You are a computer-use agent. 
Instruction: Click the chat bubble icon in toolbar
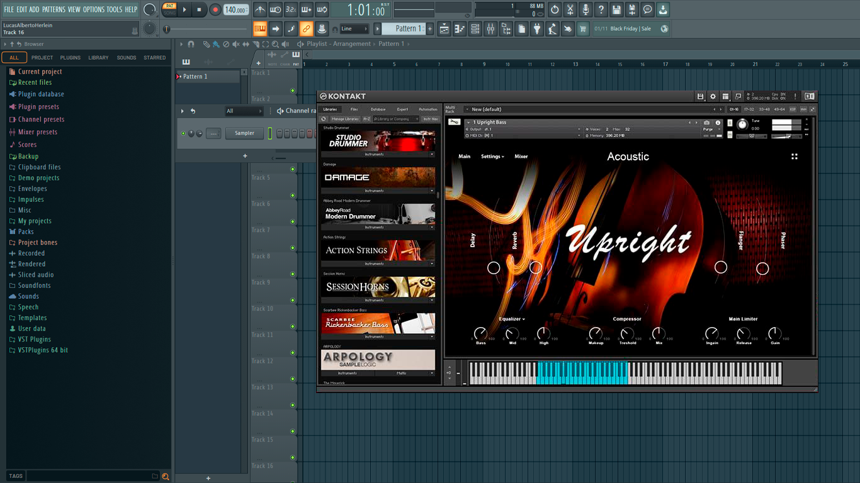point(647,9)
